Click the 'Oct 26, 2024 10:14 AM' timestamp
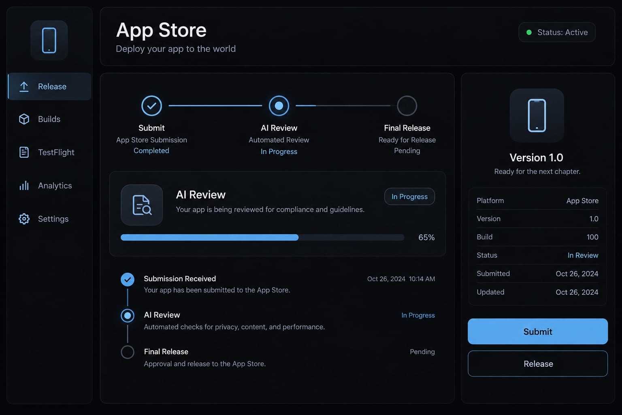This screenshot has height=415, width=622. (401, 279)
